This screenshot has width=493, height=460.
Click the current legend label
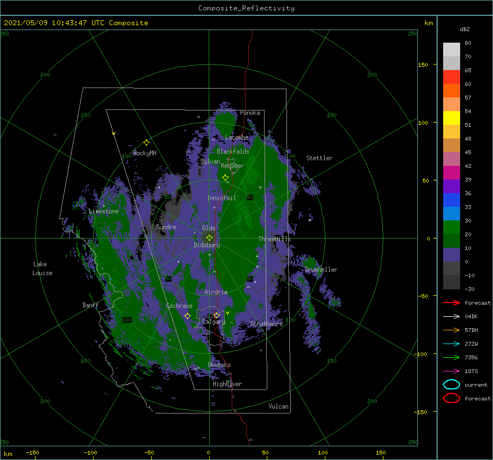point(476,385)
